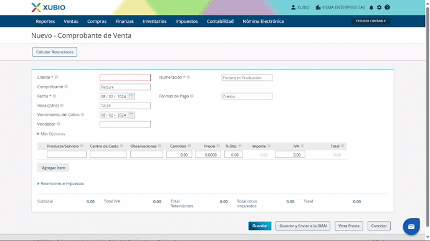430x241 pixels.
Task: Click Calcular Retenciones button
Action: pyautogui.click(x=55, y=52)
